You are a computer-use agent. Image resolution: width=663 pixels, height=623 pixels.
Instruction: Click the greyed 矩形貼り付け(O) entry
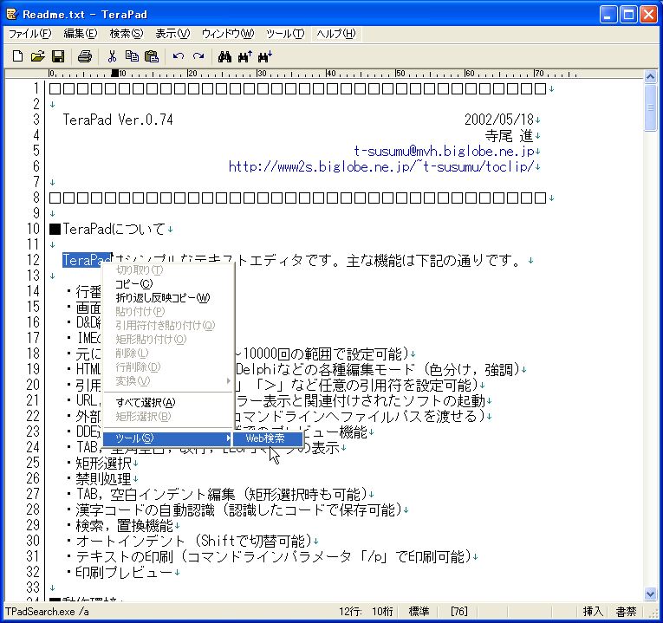[168, 339]
